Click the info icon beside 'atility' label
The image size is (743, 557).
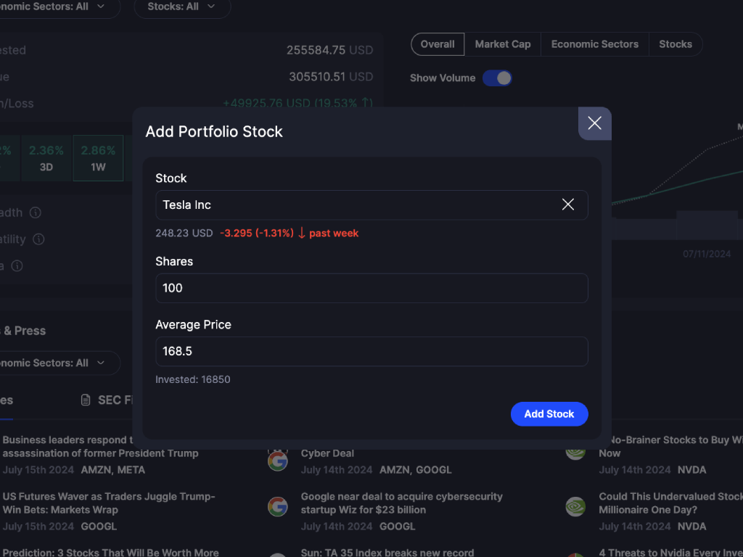38,239
